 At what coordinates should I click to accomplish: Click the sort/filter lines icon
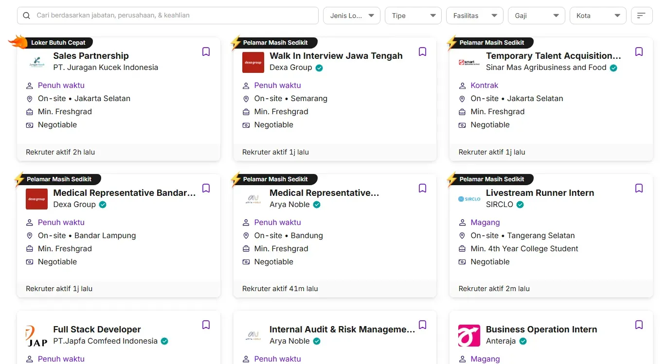pyautogui.click(x=641, y=16)
